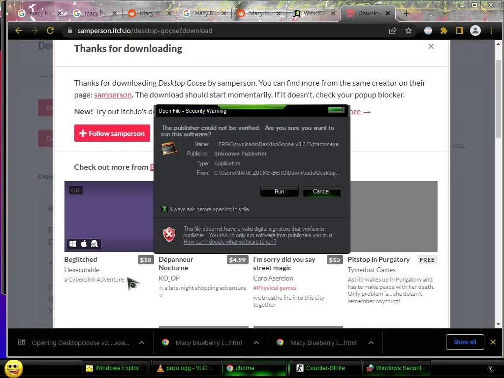Screen dimensions: 504x378
Task: Share this page via the share icon
Action: pos(392,31)
